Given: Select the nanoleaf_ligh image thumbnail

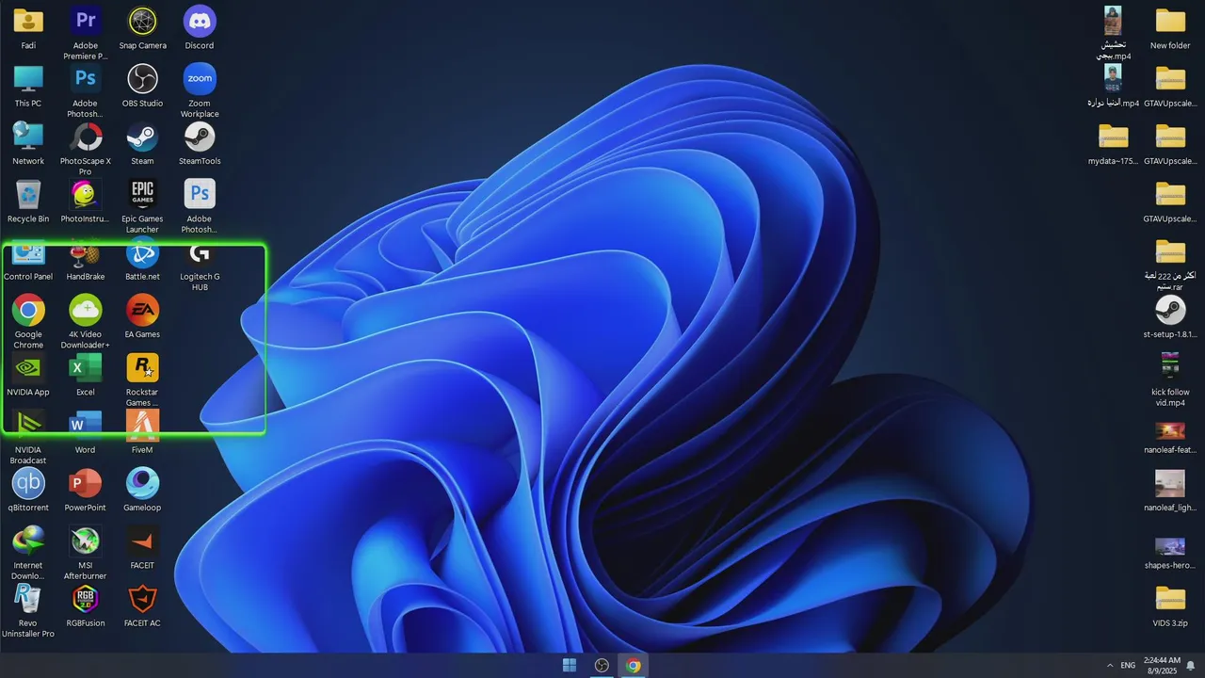Looking at the screenshot, I should pos(1170,483).
